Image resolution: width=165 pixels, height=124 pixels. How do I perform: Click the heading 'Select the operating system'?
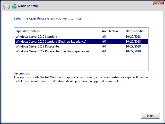pos(48,18)
